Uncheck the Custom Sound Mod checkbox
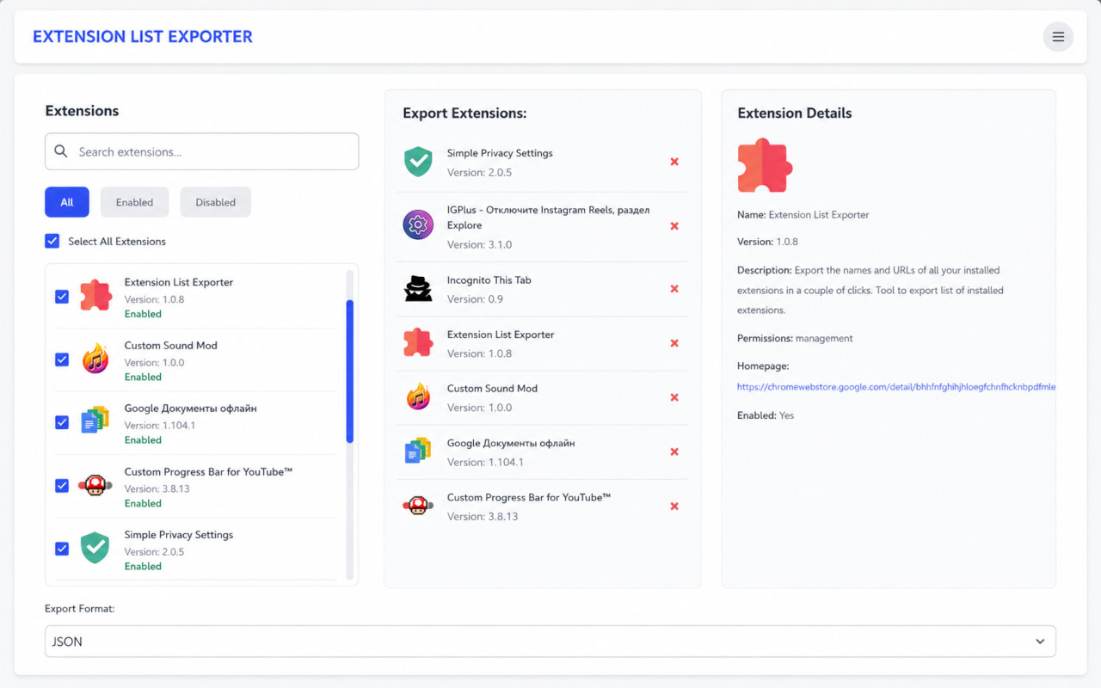 pos(62,359)
